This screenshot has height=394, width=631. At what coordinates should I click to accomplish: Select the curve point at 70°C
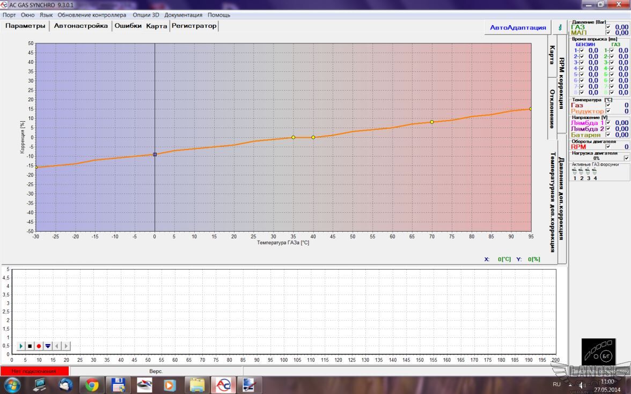(432, 122)
